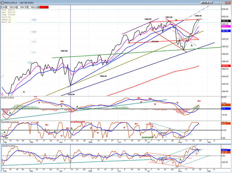Image resolution: width=232 pixels, height=173 pixels.
Task: Click the 2020.00 price axis label
Action: [225, 9]
